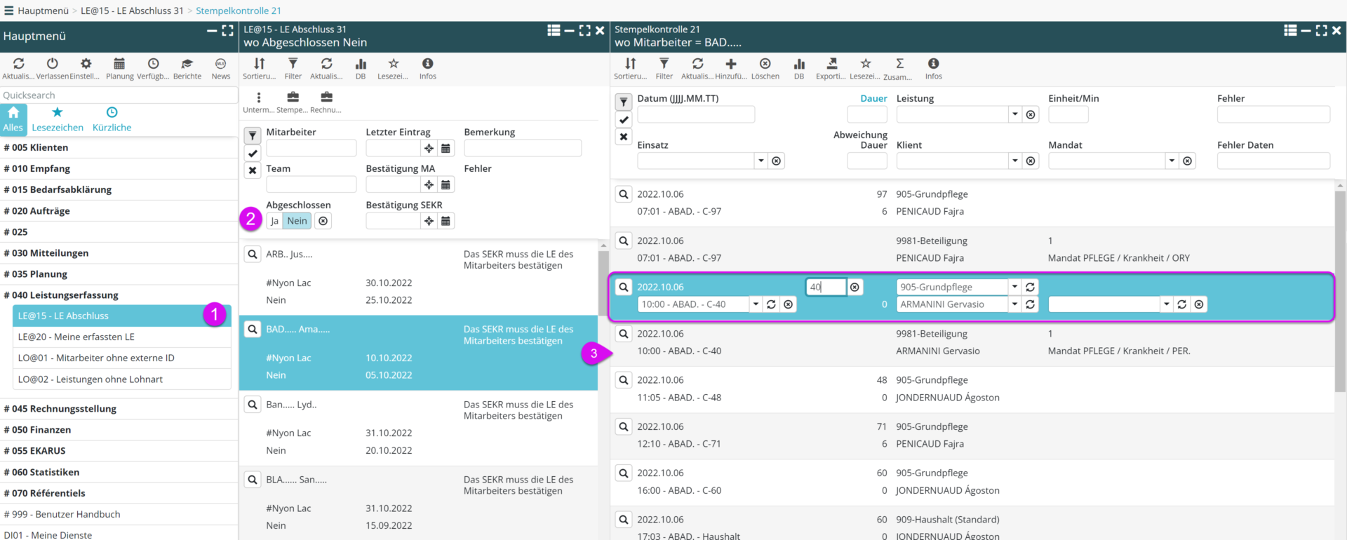The height and width of the screenshot is (540, 1347).
Task: Open the Zusammenfassung sigma icon
Action: pos(899,65)
